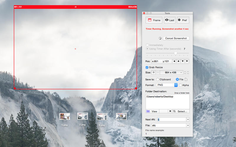This screenshot has width=236, height=147.
Task: Open Pref settings with gear icon
Action: coord(183,20)
